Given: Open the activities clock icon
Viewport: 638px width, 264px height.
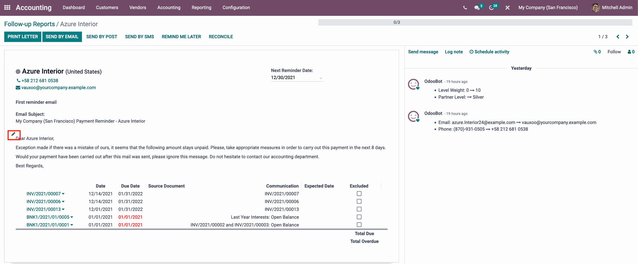Looking at the screenshot, I should tap(491, 8).
